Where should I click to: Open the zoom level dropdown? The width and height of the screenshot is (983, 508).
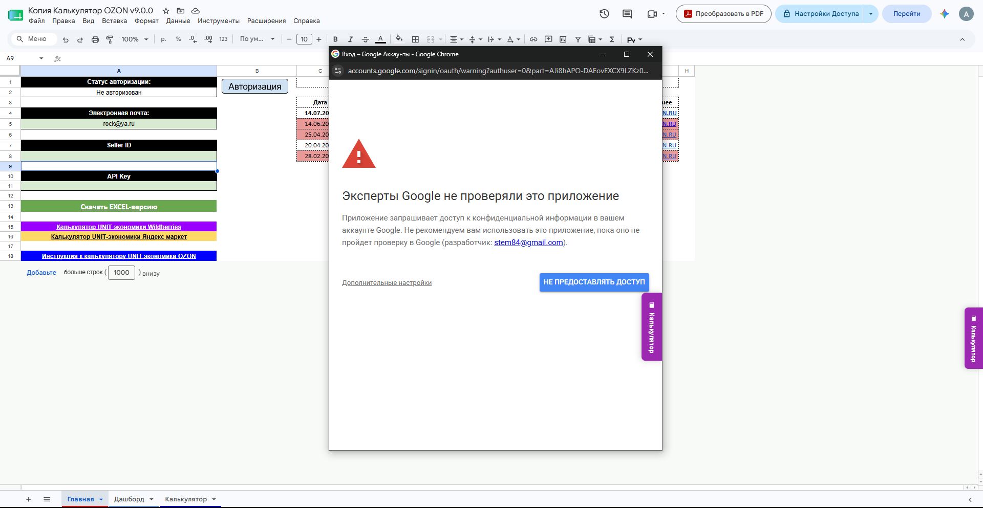tap(135, 39)
